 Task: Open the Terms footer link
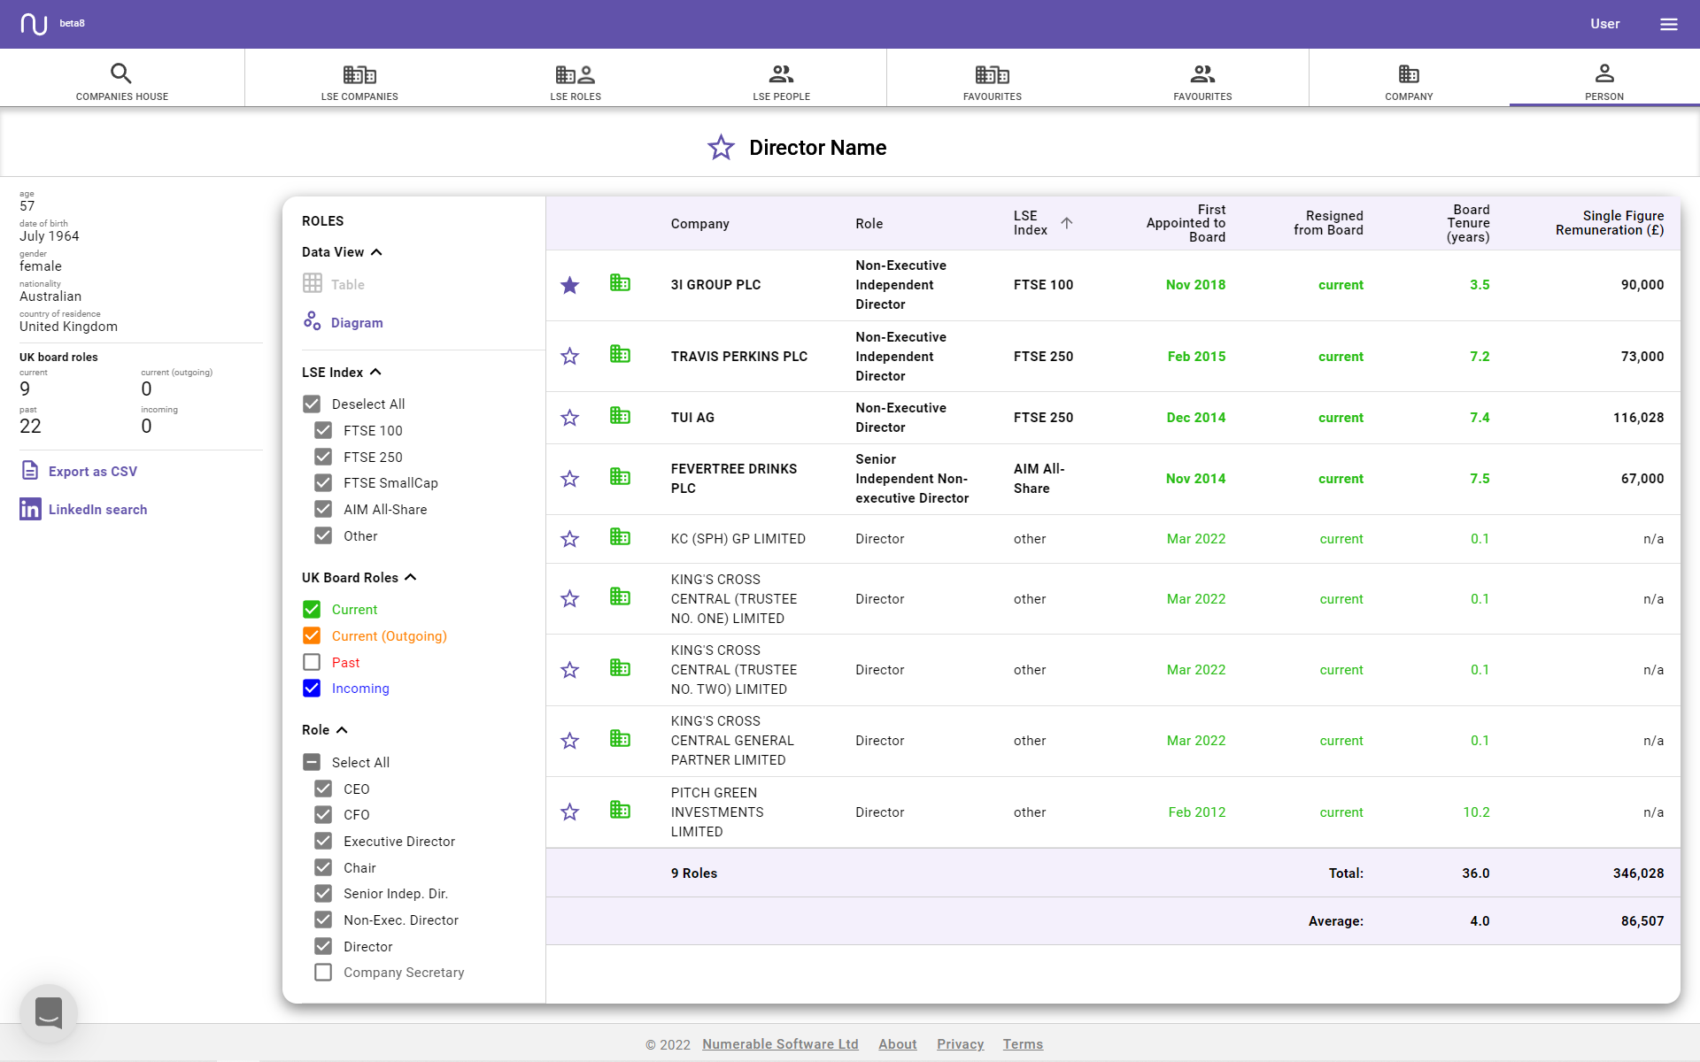1023,1044
